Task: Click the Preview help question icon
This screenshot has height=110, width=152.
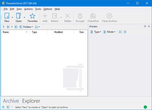Action: pos(125,32)
